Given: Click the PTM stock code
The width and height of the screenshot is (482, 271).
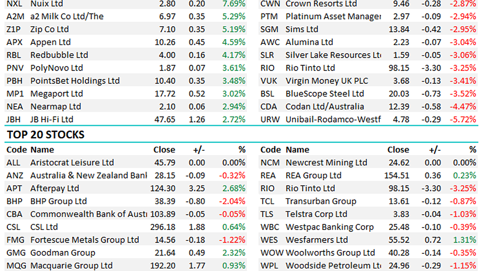Looking at the screenshot, I should point(269,16).
